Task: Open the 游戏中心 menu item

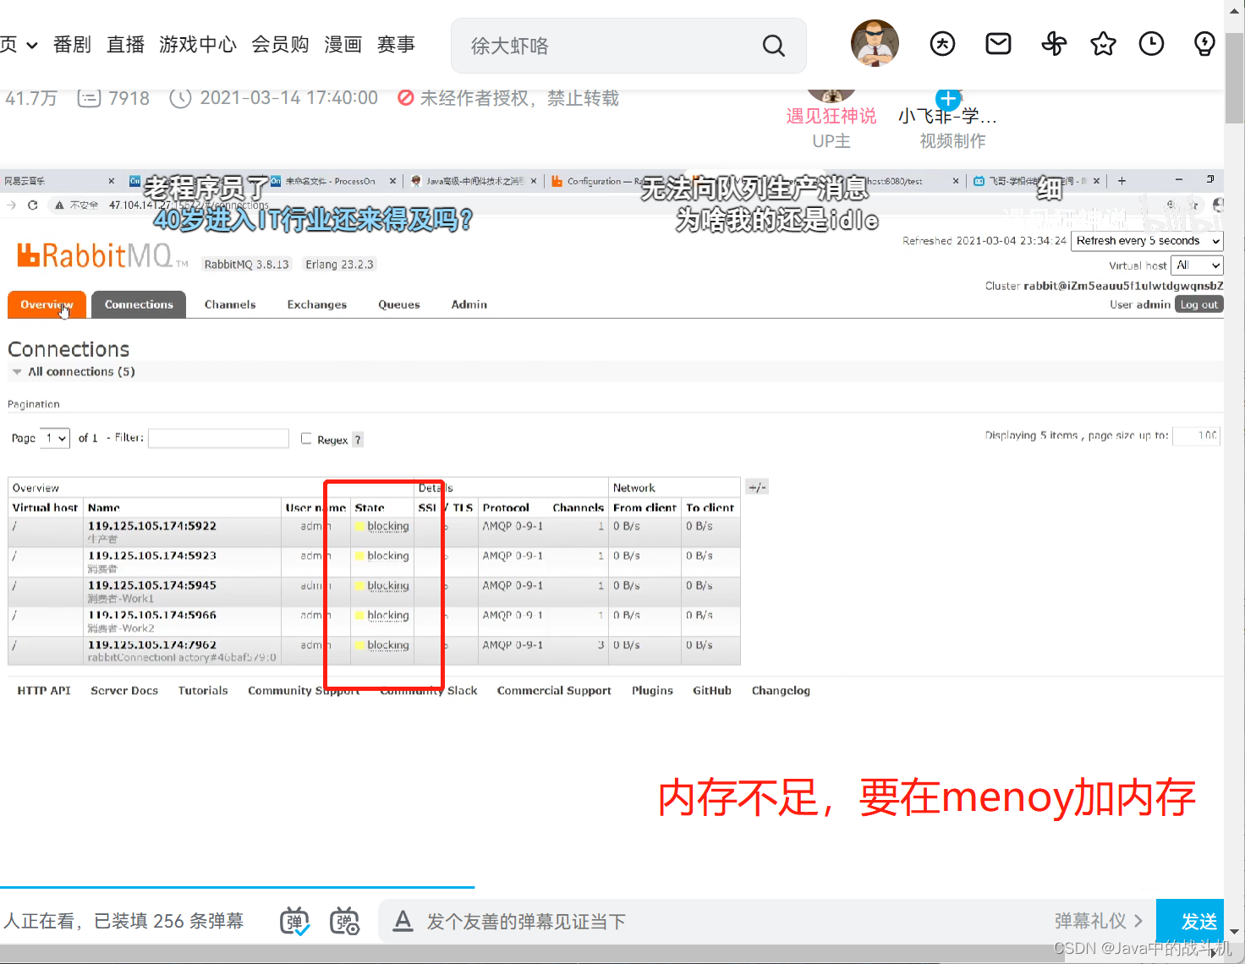Action: [198, 44]
